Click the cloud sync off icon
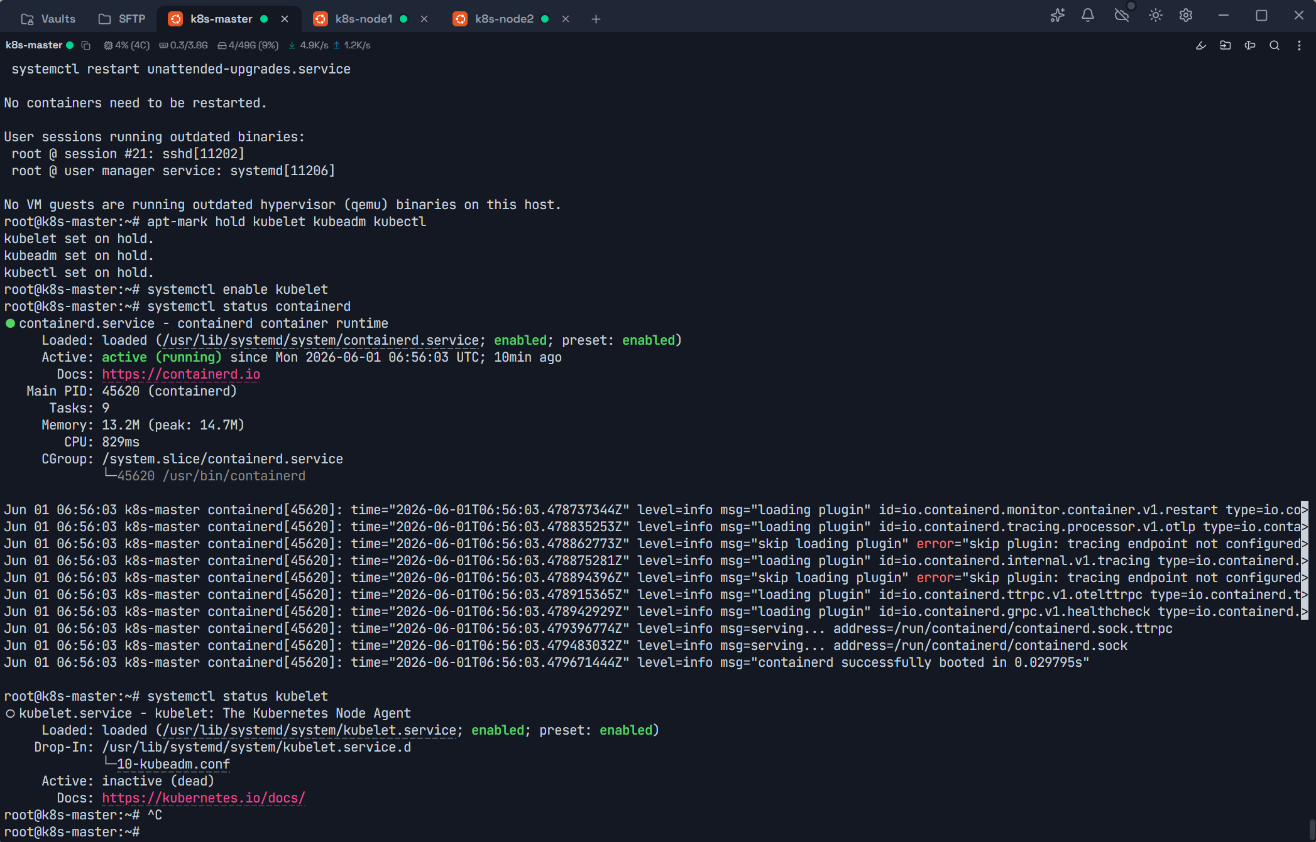 (x=1122, y=15)
